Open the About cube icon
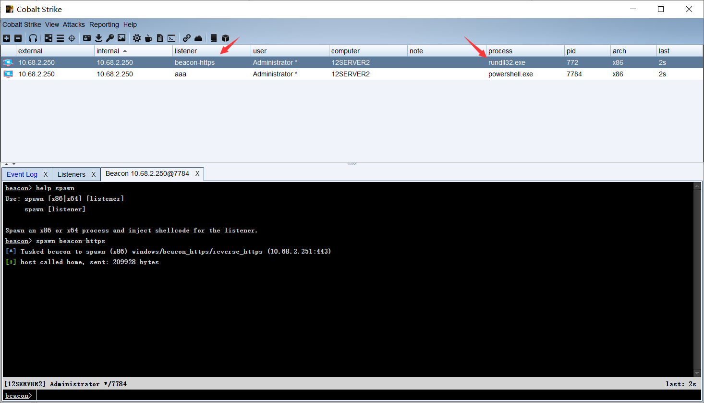Viewport: 704px width, 403px height. tap(225, 38)
